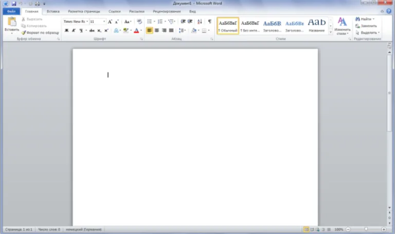Toggle Underline (Ч) formatting
Image resolution: width=395 pixels, height=234 pixels.
81,30
